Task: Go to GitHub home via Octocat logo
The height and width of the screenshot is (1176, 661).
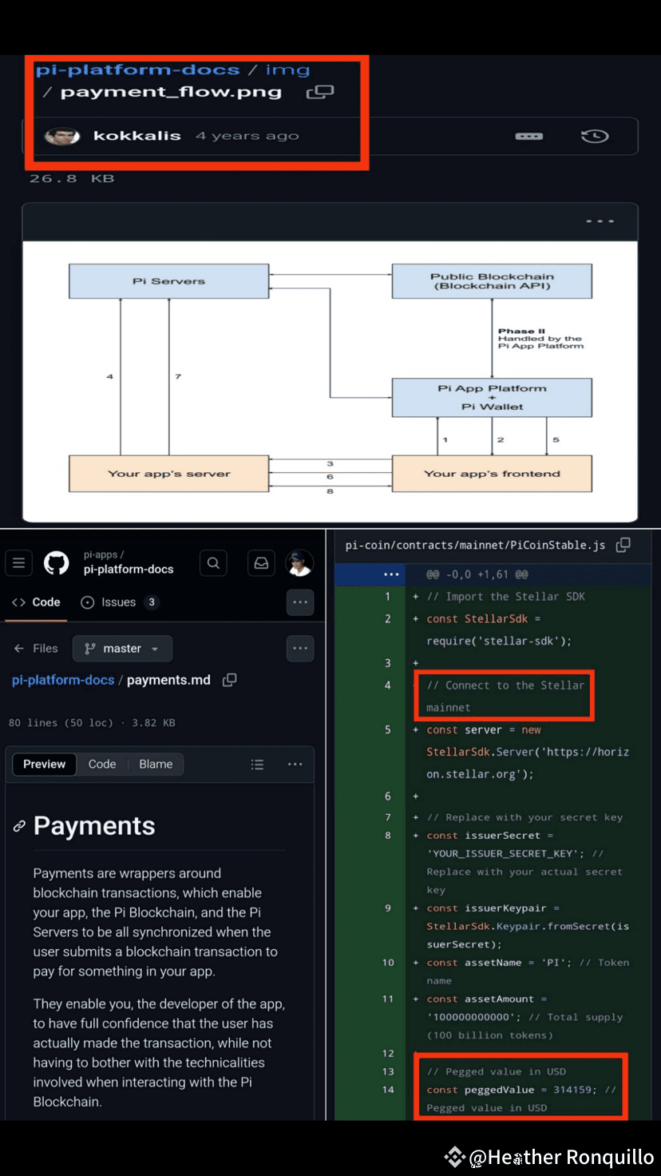Action: pyautogui.click(x=56, y=563)
